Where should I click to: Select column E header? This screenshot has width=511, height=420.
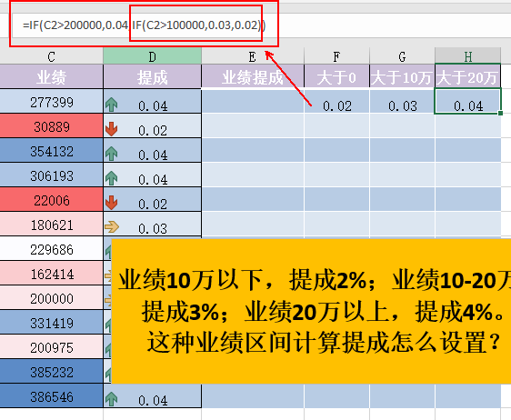253,56
